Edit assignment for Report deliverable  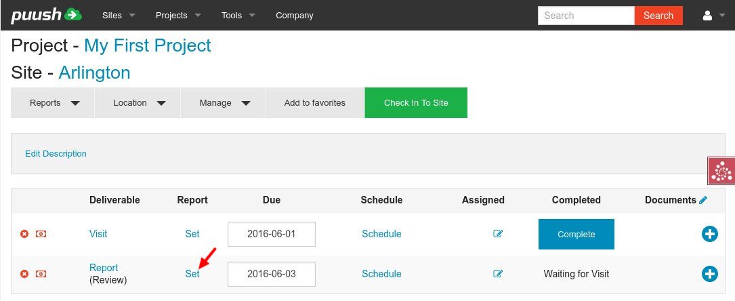click(x=499, y=274)
